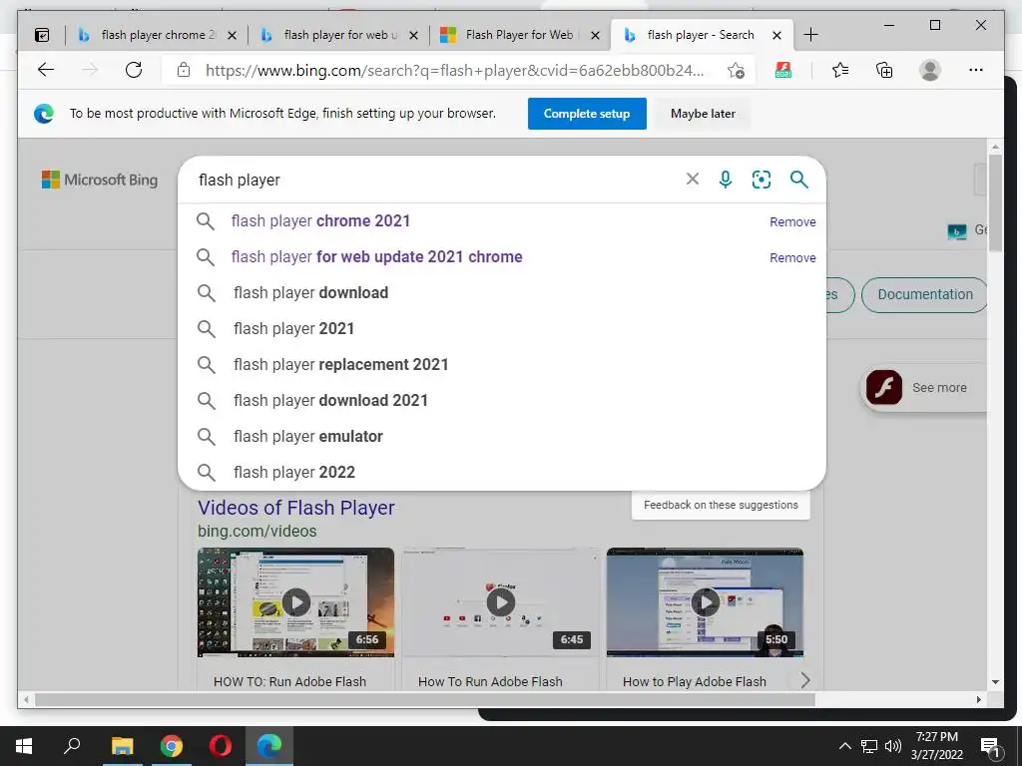This screenshot has height=766, width=1022.
Task: Open the bing.com/videos link
Action: 256,531
